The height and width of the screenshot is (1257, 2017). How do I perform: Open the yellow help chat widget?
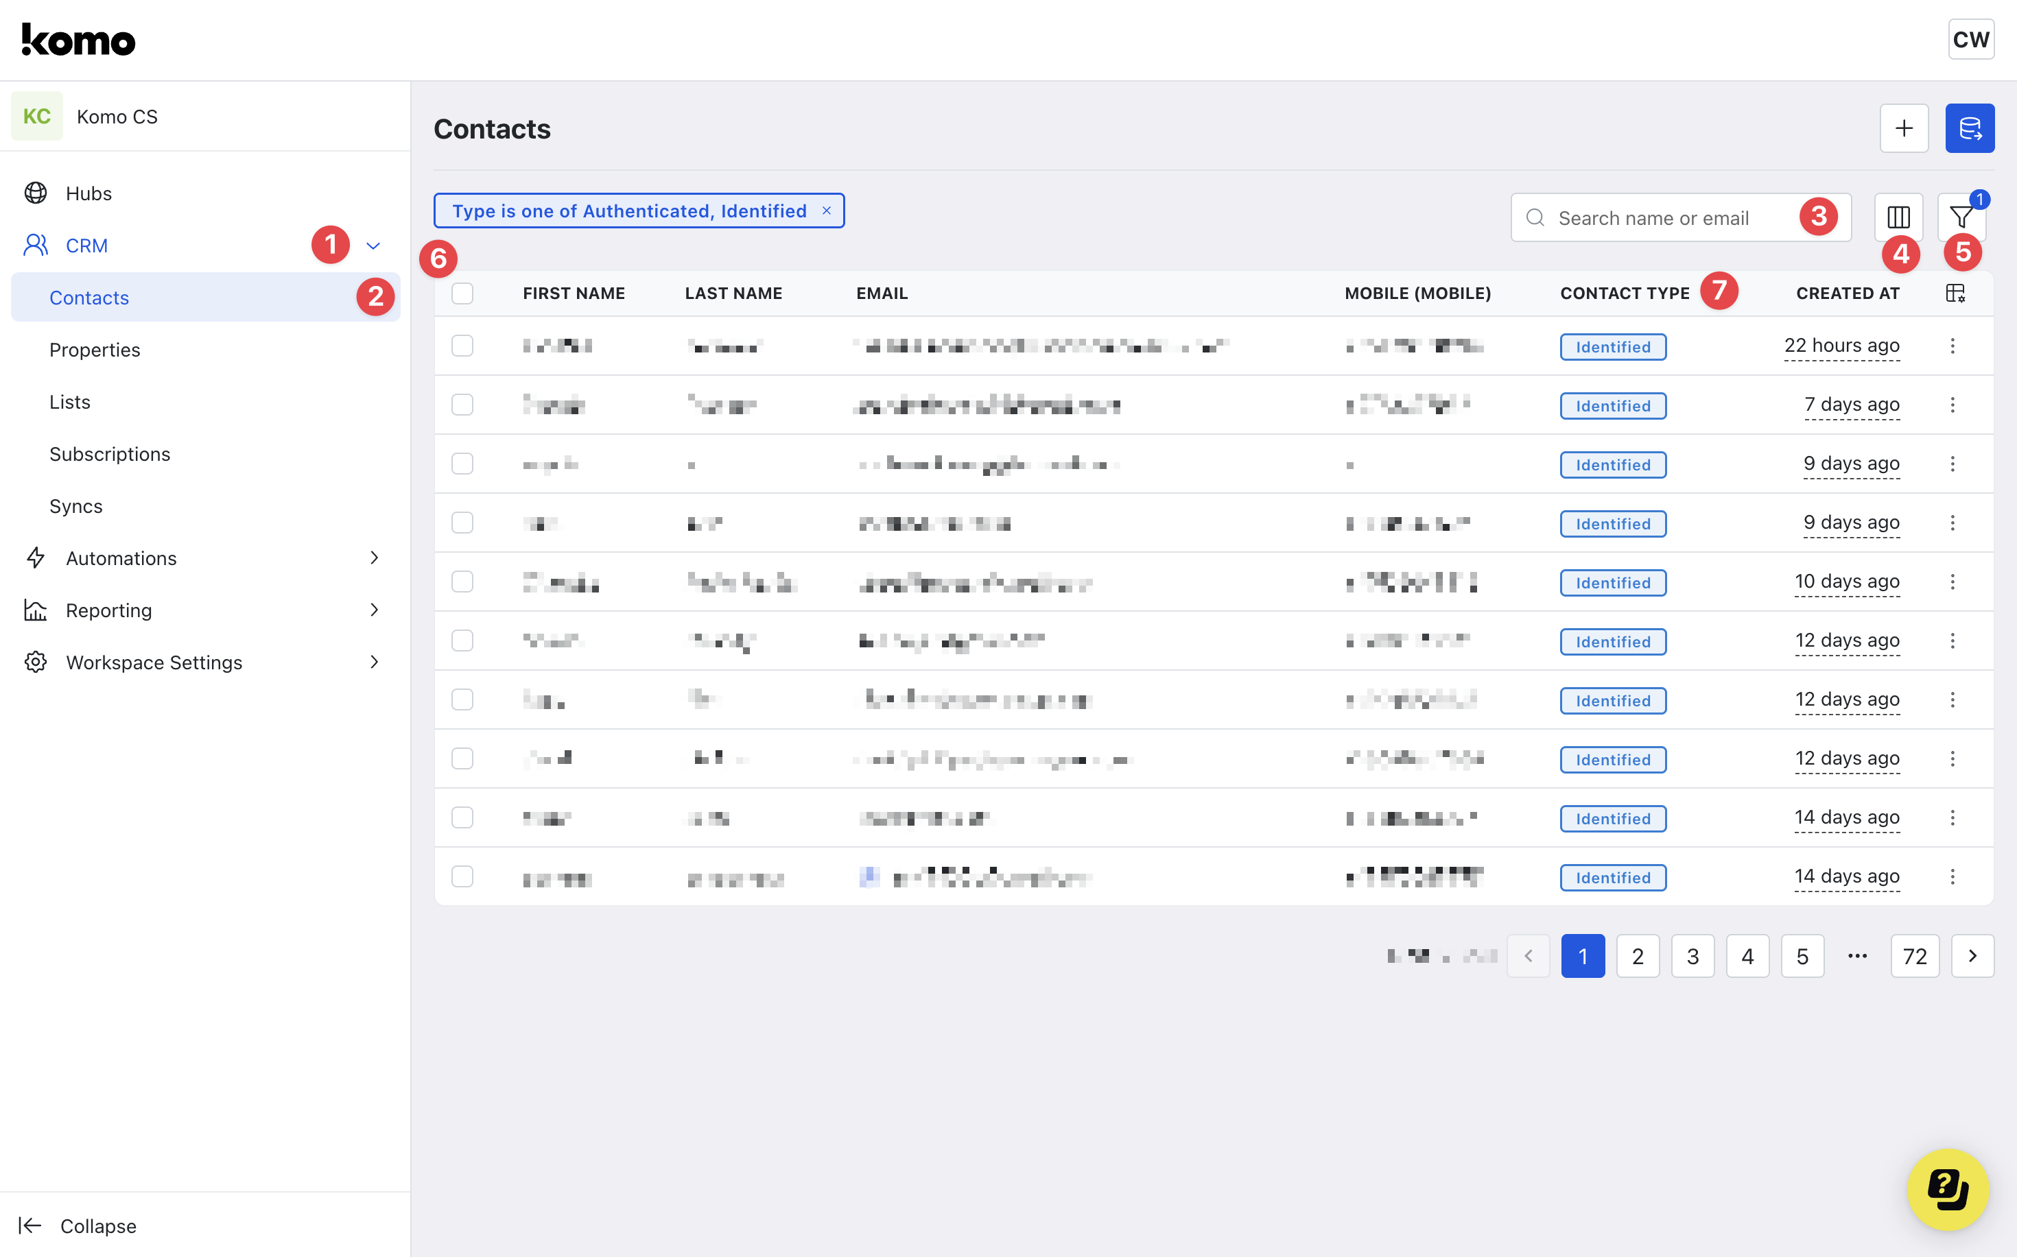coord(1947,1189)
